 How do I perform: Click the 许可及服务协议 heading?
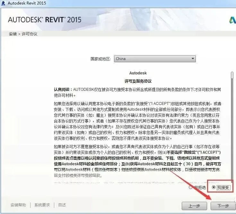click(138, 81)
